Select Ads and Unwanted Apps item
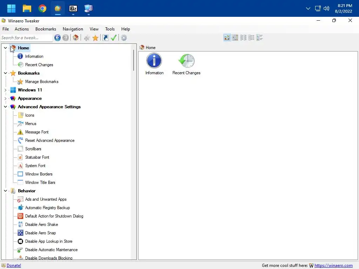 point(46,199)
